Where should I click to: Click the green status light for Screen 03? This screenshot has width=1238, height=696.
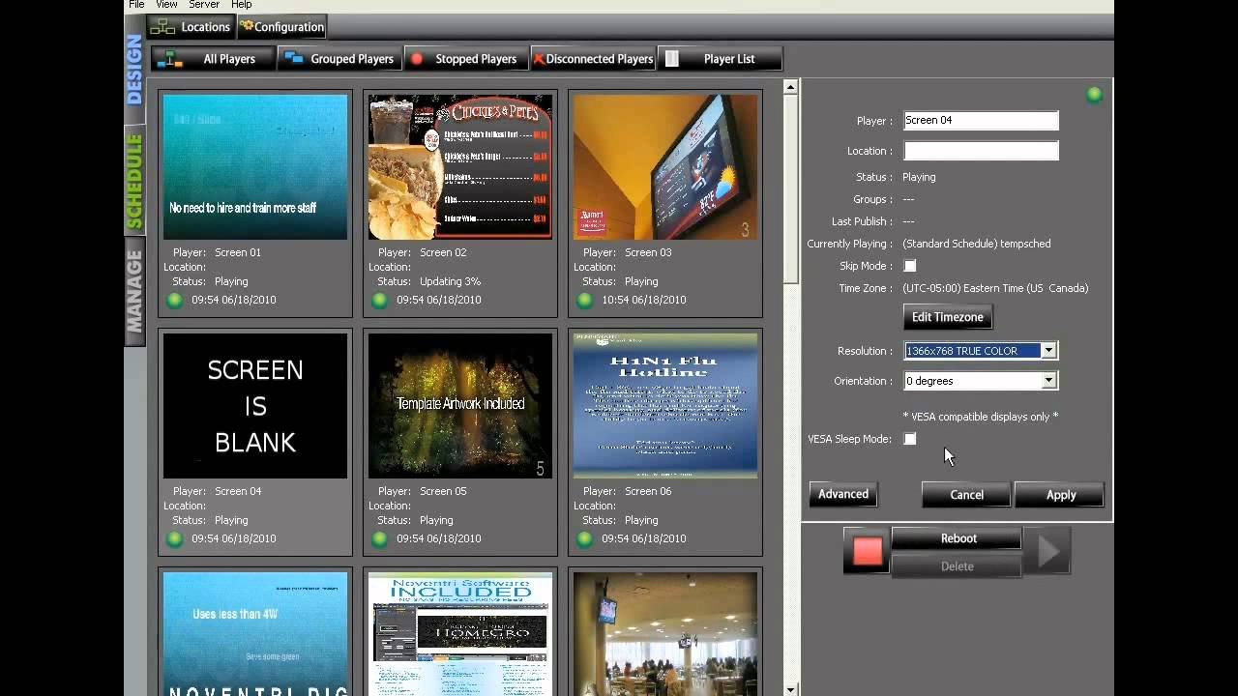(585, 300)
